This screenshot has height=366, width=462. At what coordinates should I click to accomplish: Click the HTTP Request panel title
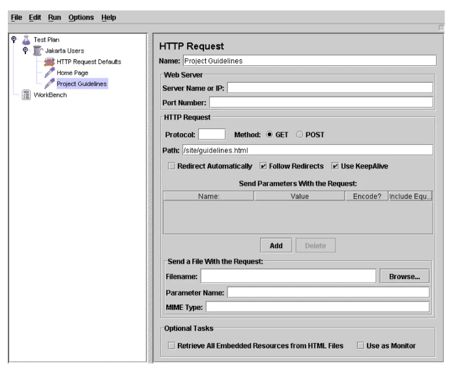(192, 46)
